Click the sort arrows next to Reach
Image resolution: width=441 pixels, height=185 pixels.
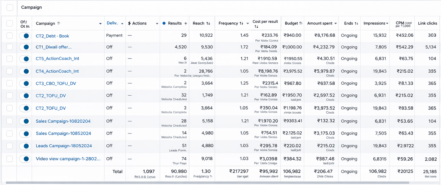point(208,23)
